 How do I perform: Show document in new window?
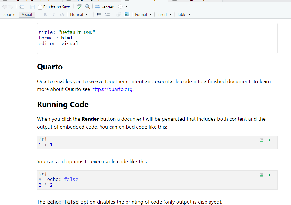coord(21,7)
